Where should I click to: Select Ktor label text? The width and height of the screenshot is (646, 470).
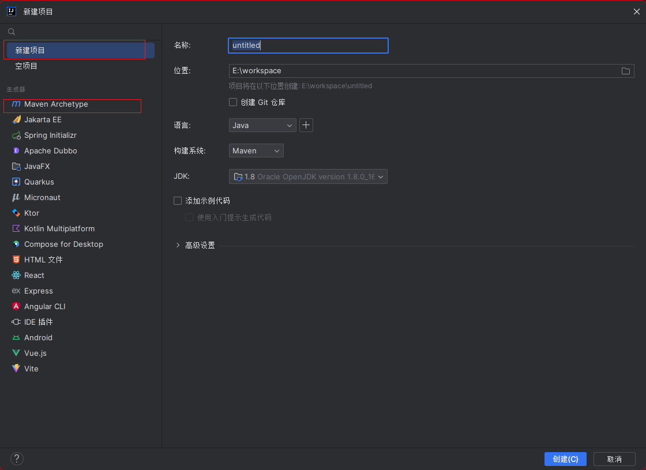32,213
